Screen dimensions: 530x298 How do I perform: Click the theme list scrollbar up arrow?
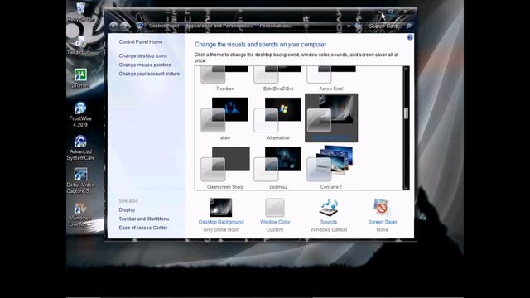tap(406, 69)
